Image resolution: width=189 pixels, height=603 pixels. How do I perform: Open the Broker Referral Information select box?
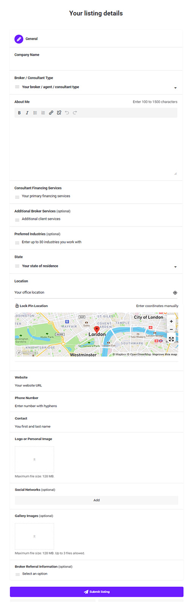point(96,574)
